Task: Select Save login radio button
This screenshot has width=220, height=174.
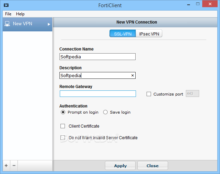Action: tap(105, 112)
